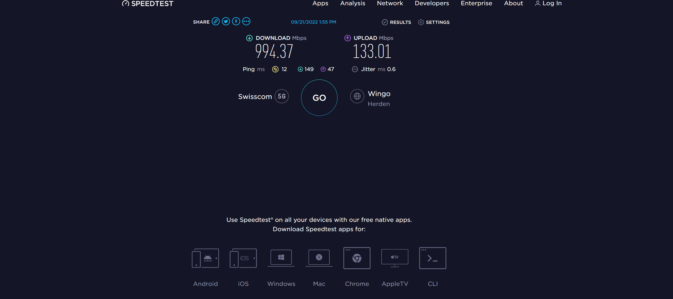The image size is (673, 299).
Task: Click the CLI label
Action: click(x=433, y=284)
